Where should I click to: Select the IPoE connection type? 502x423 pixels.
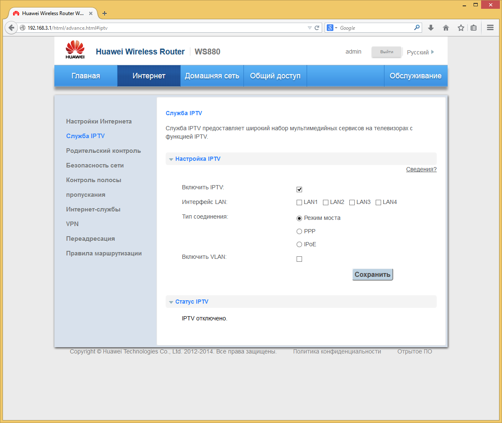tap(299, 244)
